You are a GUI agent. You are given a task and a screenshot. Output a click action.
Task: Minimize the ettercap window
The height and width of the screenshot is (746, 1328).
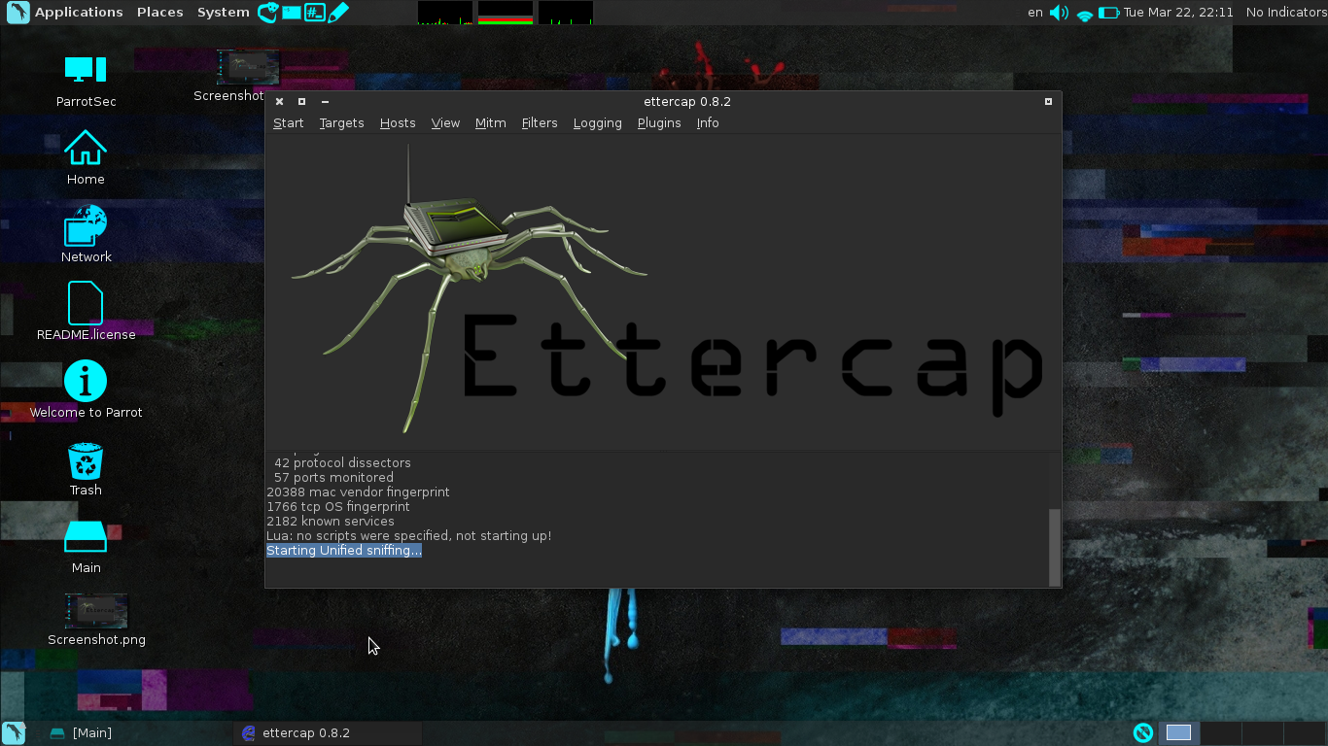(x=325, y=101)
